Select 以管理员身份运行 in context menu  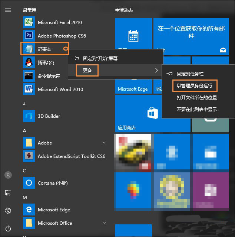(195, 86)
